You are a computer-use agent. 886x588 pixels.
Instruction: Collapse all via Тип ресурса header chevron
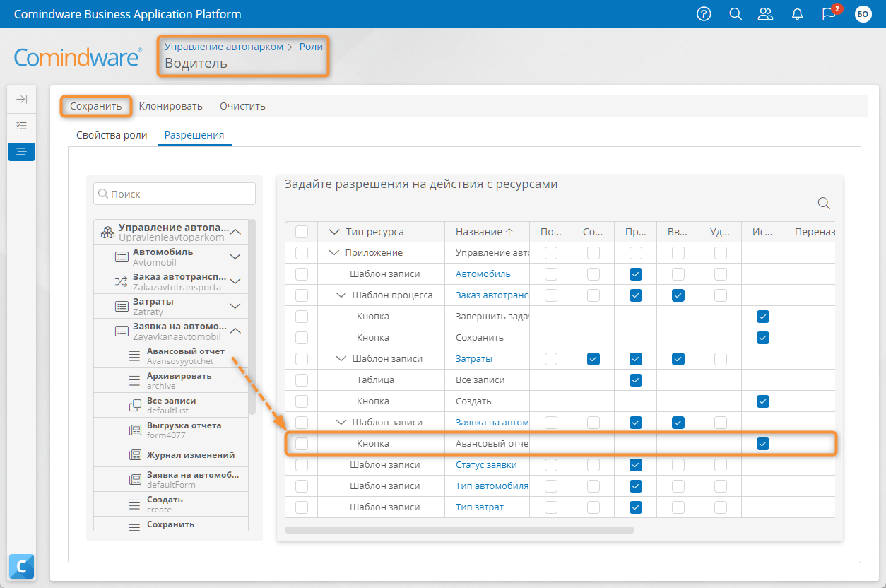(x=335, y=232)
